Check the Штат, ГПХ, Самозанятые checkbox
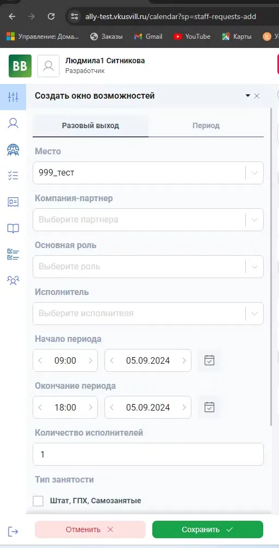Viewport: 279px width, 548px height. point(38,501)
